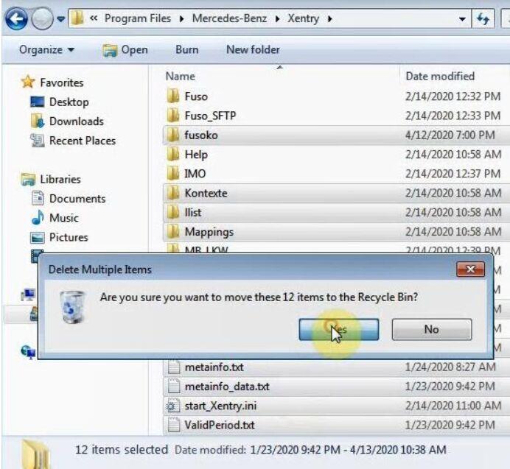Select the Fuso_SFTP folder name
The image size is (510, 469).
tap(210, 116)
